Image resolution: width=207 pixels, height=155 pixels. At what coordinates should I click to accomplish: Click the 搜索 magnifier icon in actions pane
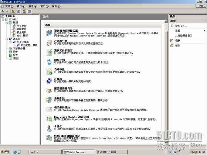pos(172,25)
